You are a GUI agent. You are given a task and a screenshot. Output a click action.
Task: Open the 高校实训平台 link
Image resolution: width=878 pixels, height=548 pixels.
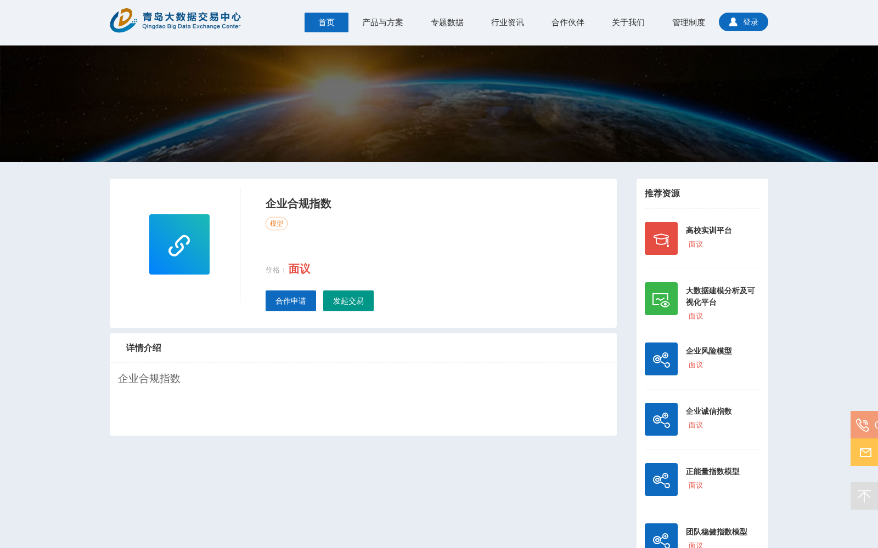(x=709, y=231)
